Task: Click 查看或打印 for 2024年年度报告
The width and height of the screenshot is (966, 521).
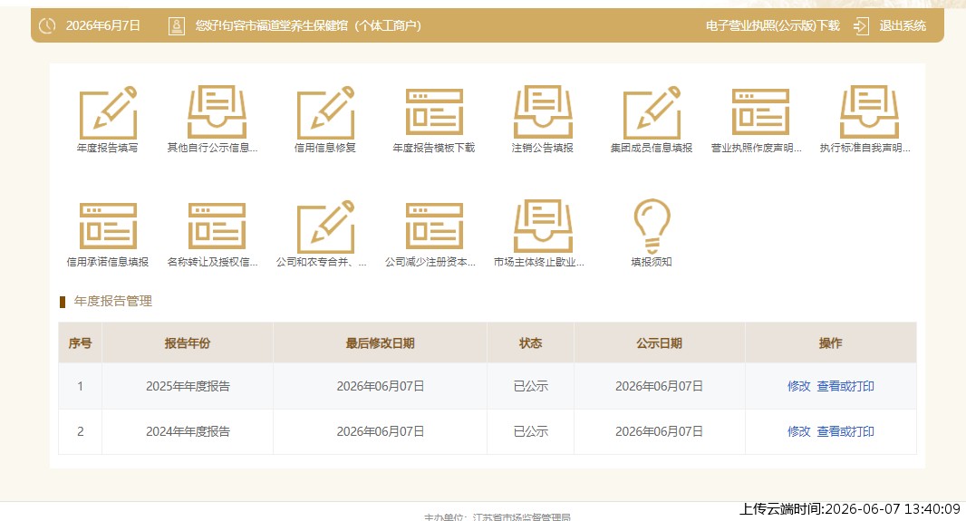Action: pyautogui.click(x=845, y=431)
